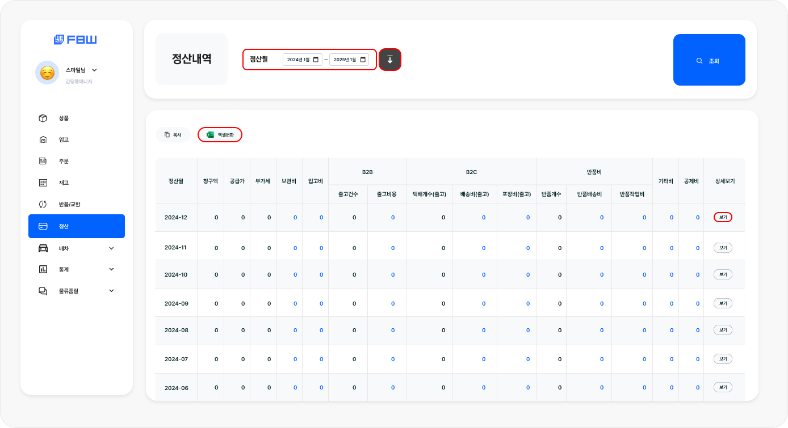Viewport: 788px width, 428px height.
Task: Click 반품배송비 value in 2024-07 row
Action: point(602,359)
